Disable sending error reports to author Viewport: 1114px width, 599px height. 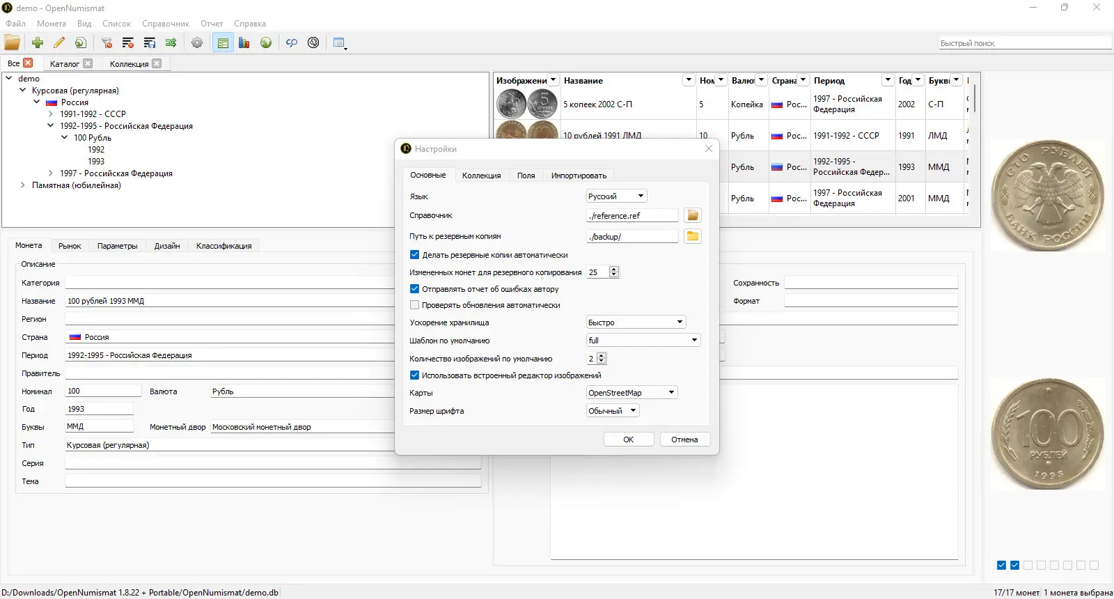[414, 289]
